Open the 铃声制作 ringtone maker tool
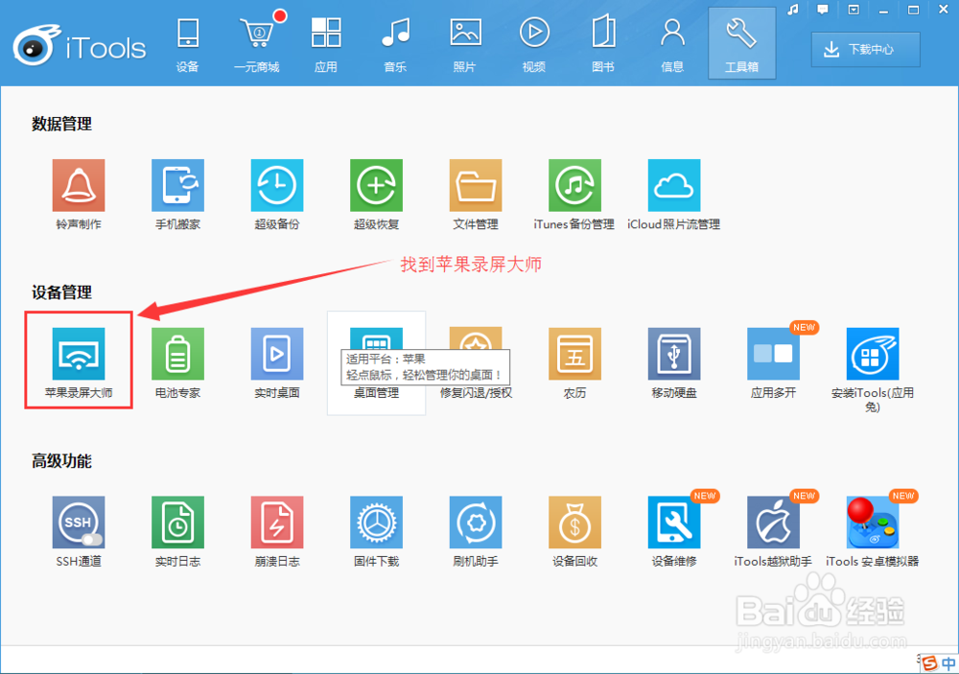This screenshot has height=674, width=959. coord(79,185)
